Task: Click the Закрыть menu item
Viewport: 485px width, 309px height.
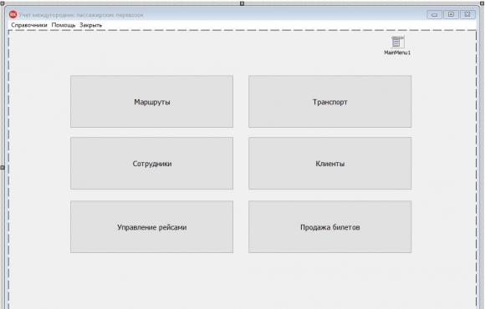Action: click(x=90, y=25)
